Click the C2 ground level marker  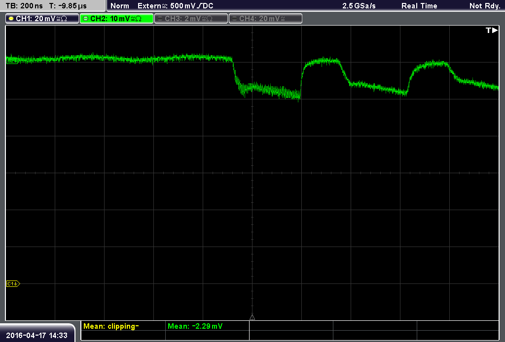point(12,61)
